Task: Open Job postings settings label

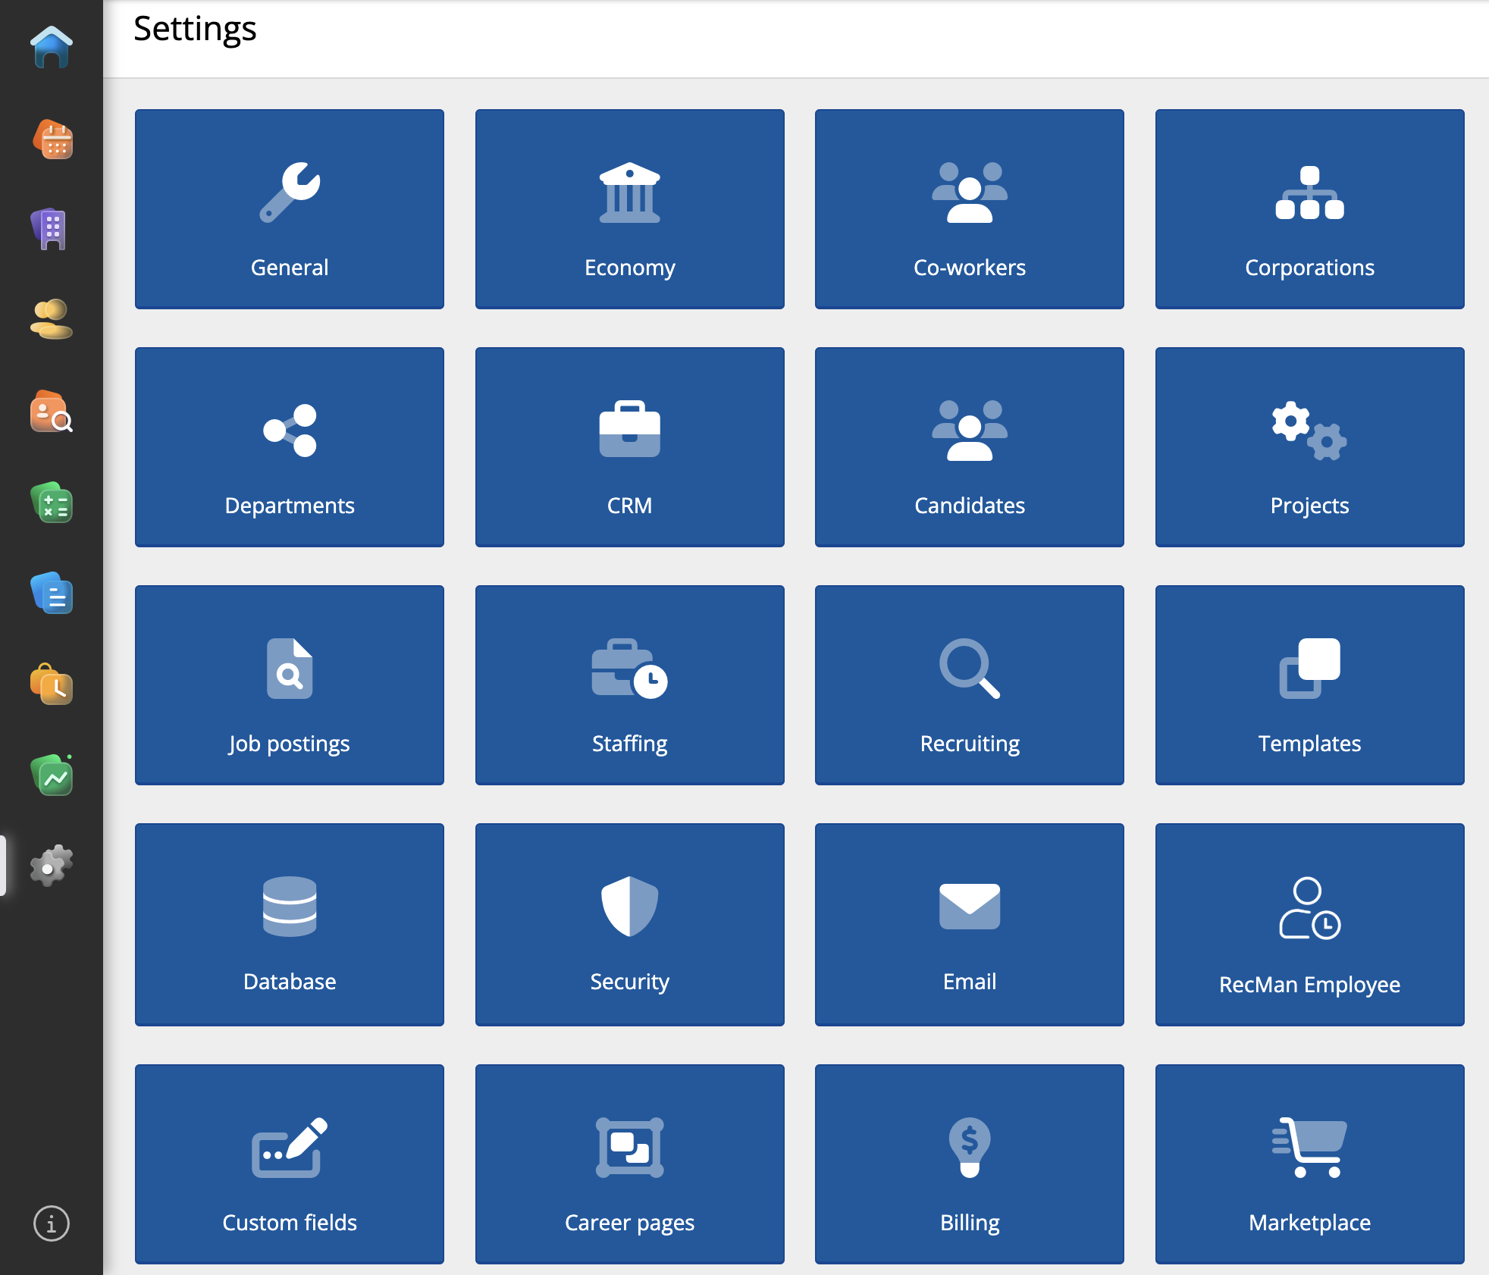Action: point(290,744)
